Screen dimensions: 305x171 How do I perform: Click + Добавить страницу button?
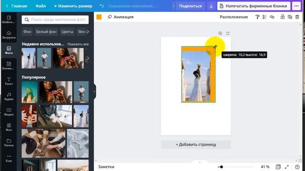pyautogui.click(x=196, y=144)
